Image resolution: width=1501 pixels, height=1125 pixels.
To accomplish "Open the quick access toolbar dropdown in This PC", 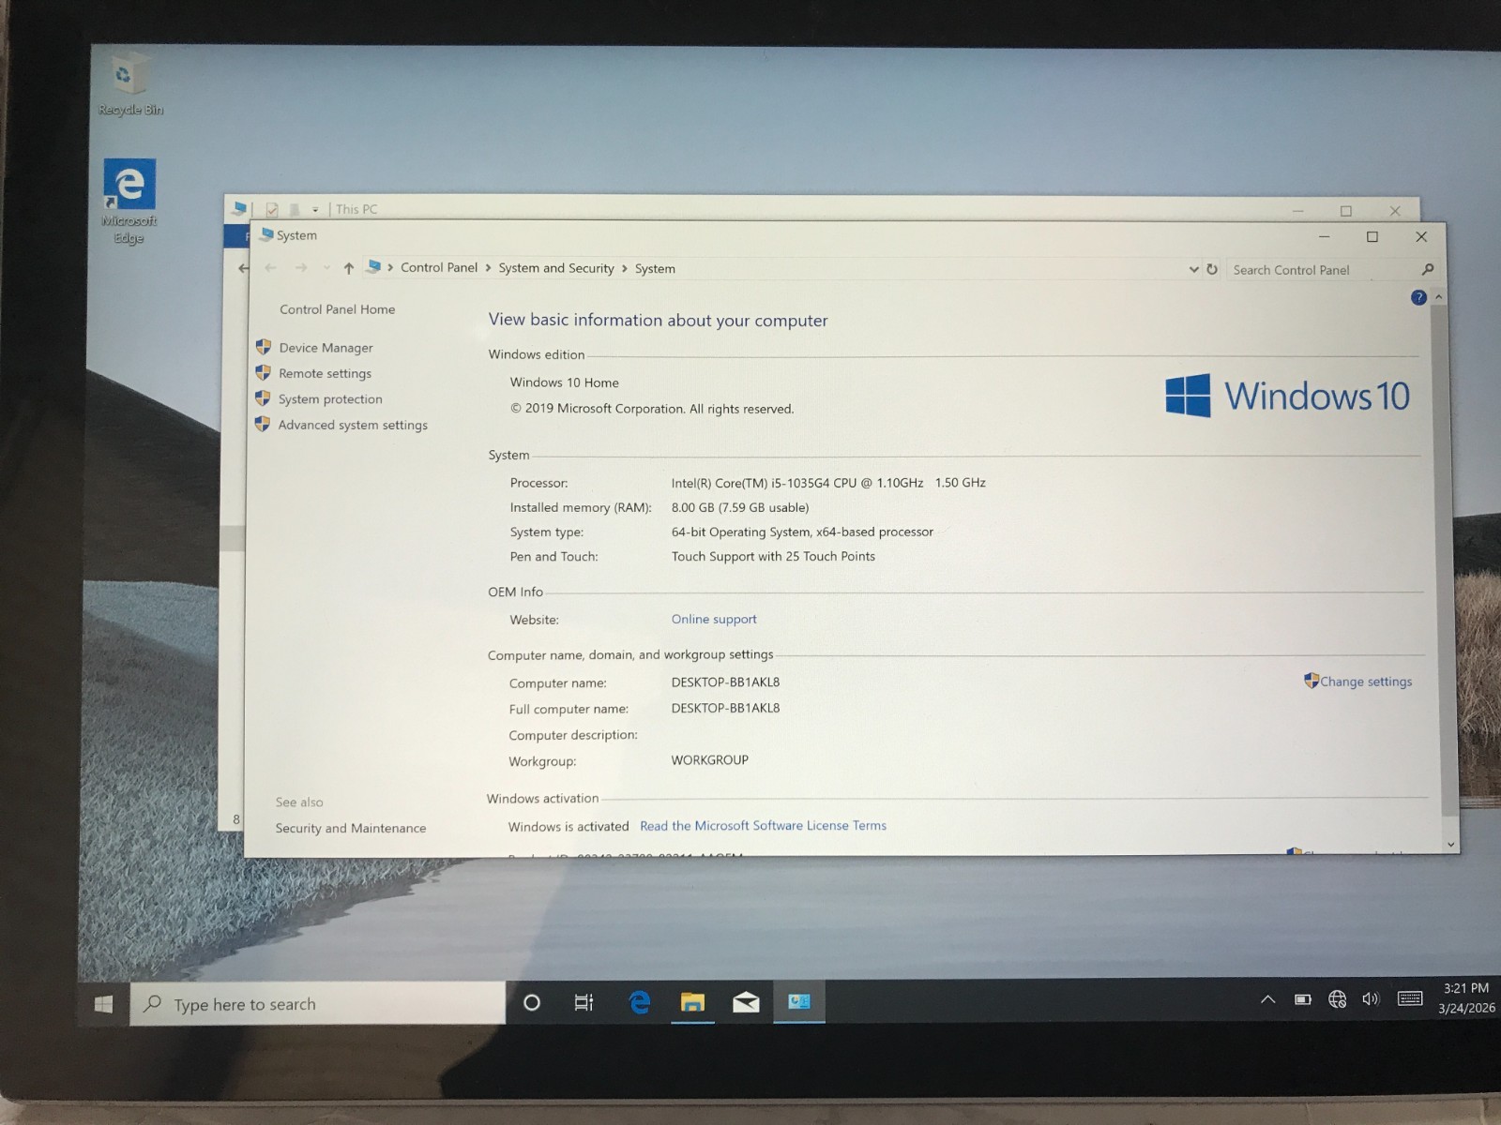I will [315, 210].
